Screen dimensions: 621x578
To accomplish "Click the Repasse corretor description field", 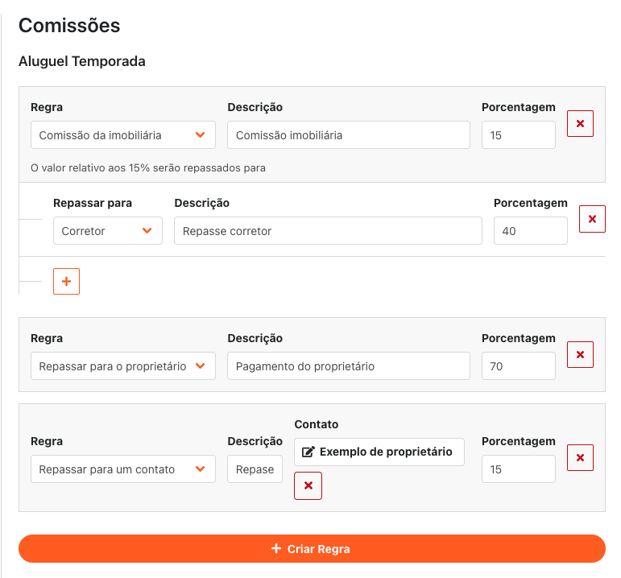I will (328, 231).
